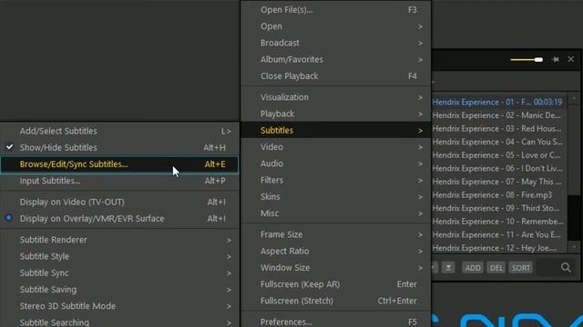Toggle the Show/Hide Subtitles checkmark item

[x=119, y=147]
